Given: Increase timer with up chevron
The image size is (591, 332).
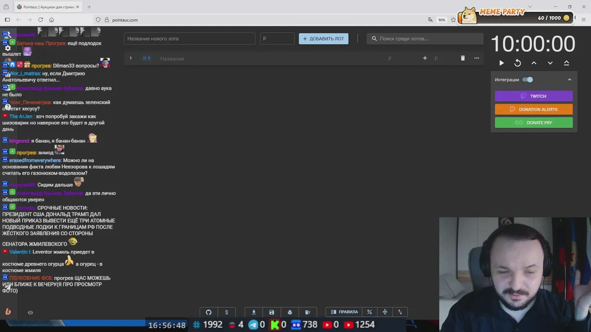Looking at the screenshot, I should coord(534,63).
